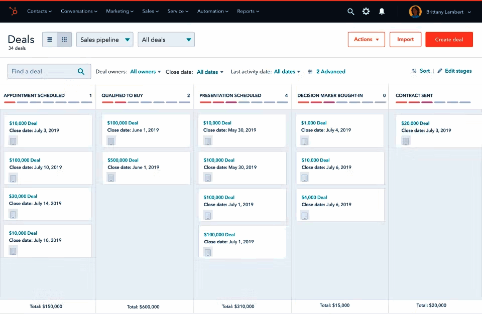Click company icon on $100,000 Deal July 10
This screenshot has height=314, width=482.
(13, 178)
